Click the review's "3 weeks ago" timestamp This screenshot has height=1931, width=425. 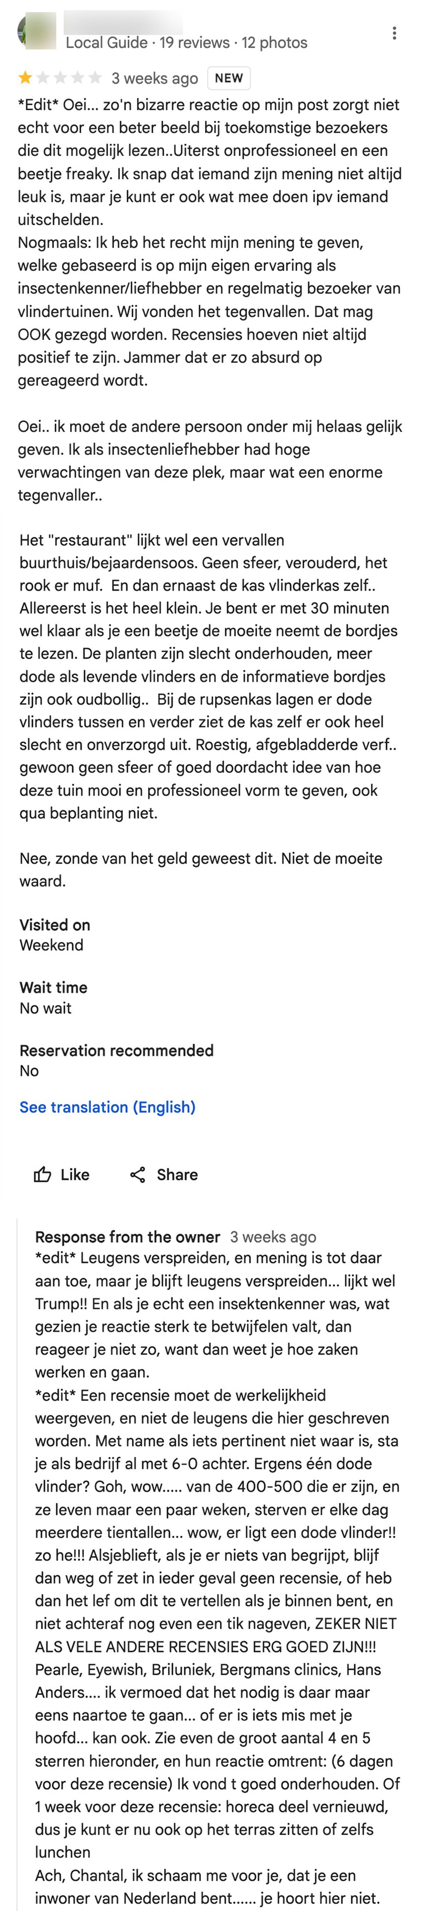(154, 78)
